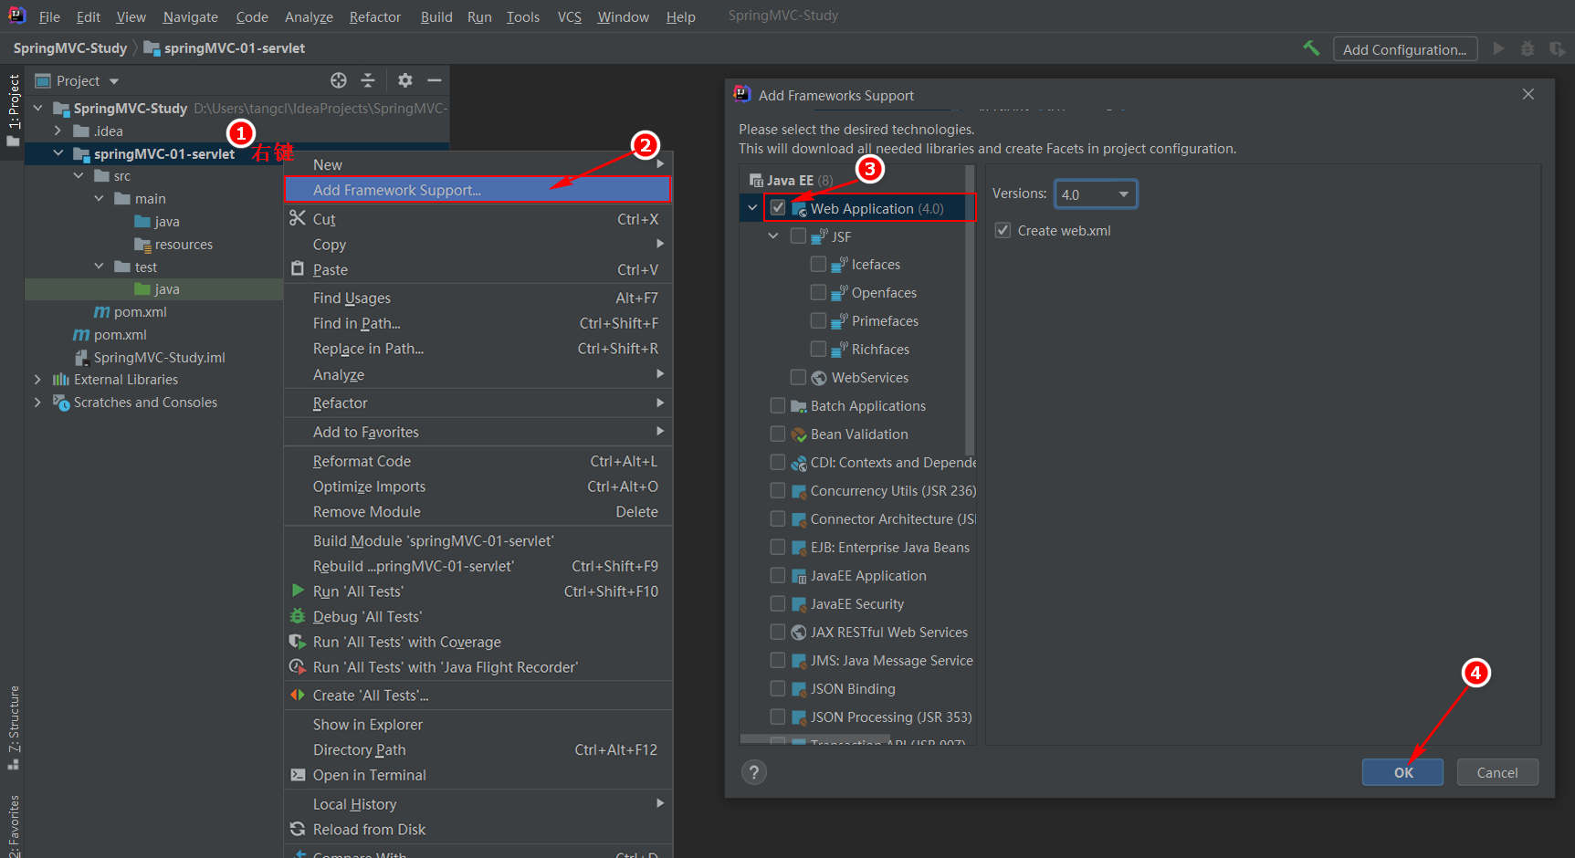The height and width of the screenshot is (858, 1575).
Task: Check the Icefaces checkbox
Action: tap(818, 265)
